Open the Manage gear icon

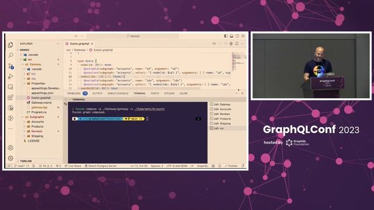[11, 158]
